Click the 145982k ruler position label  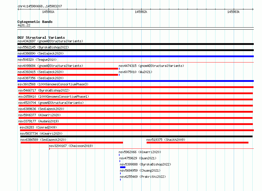pyautogui.click(x=141, y=12)
